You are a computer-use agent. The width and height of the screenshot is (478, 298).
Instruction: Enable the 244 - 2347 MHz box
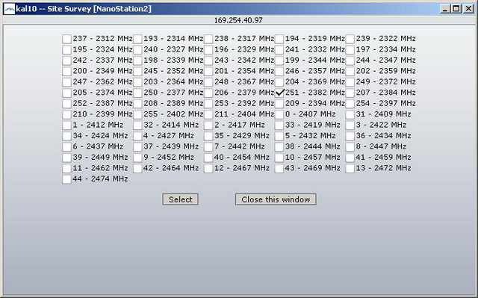[x=350, y=60]
